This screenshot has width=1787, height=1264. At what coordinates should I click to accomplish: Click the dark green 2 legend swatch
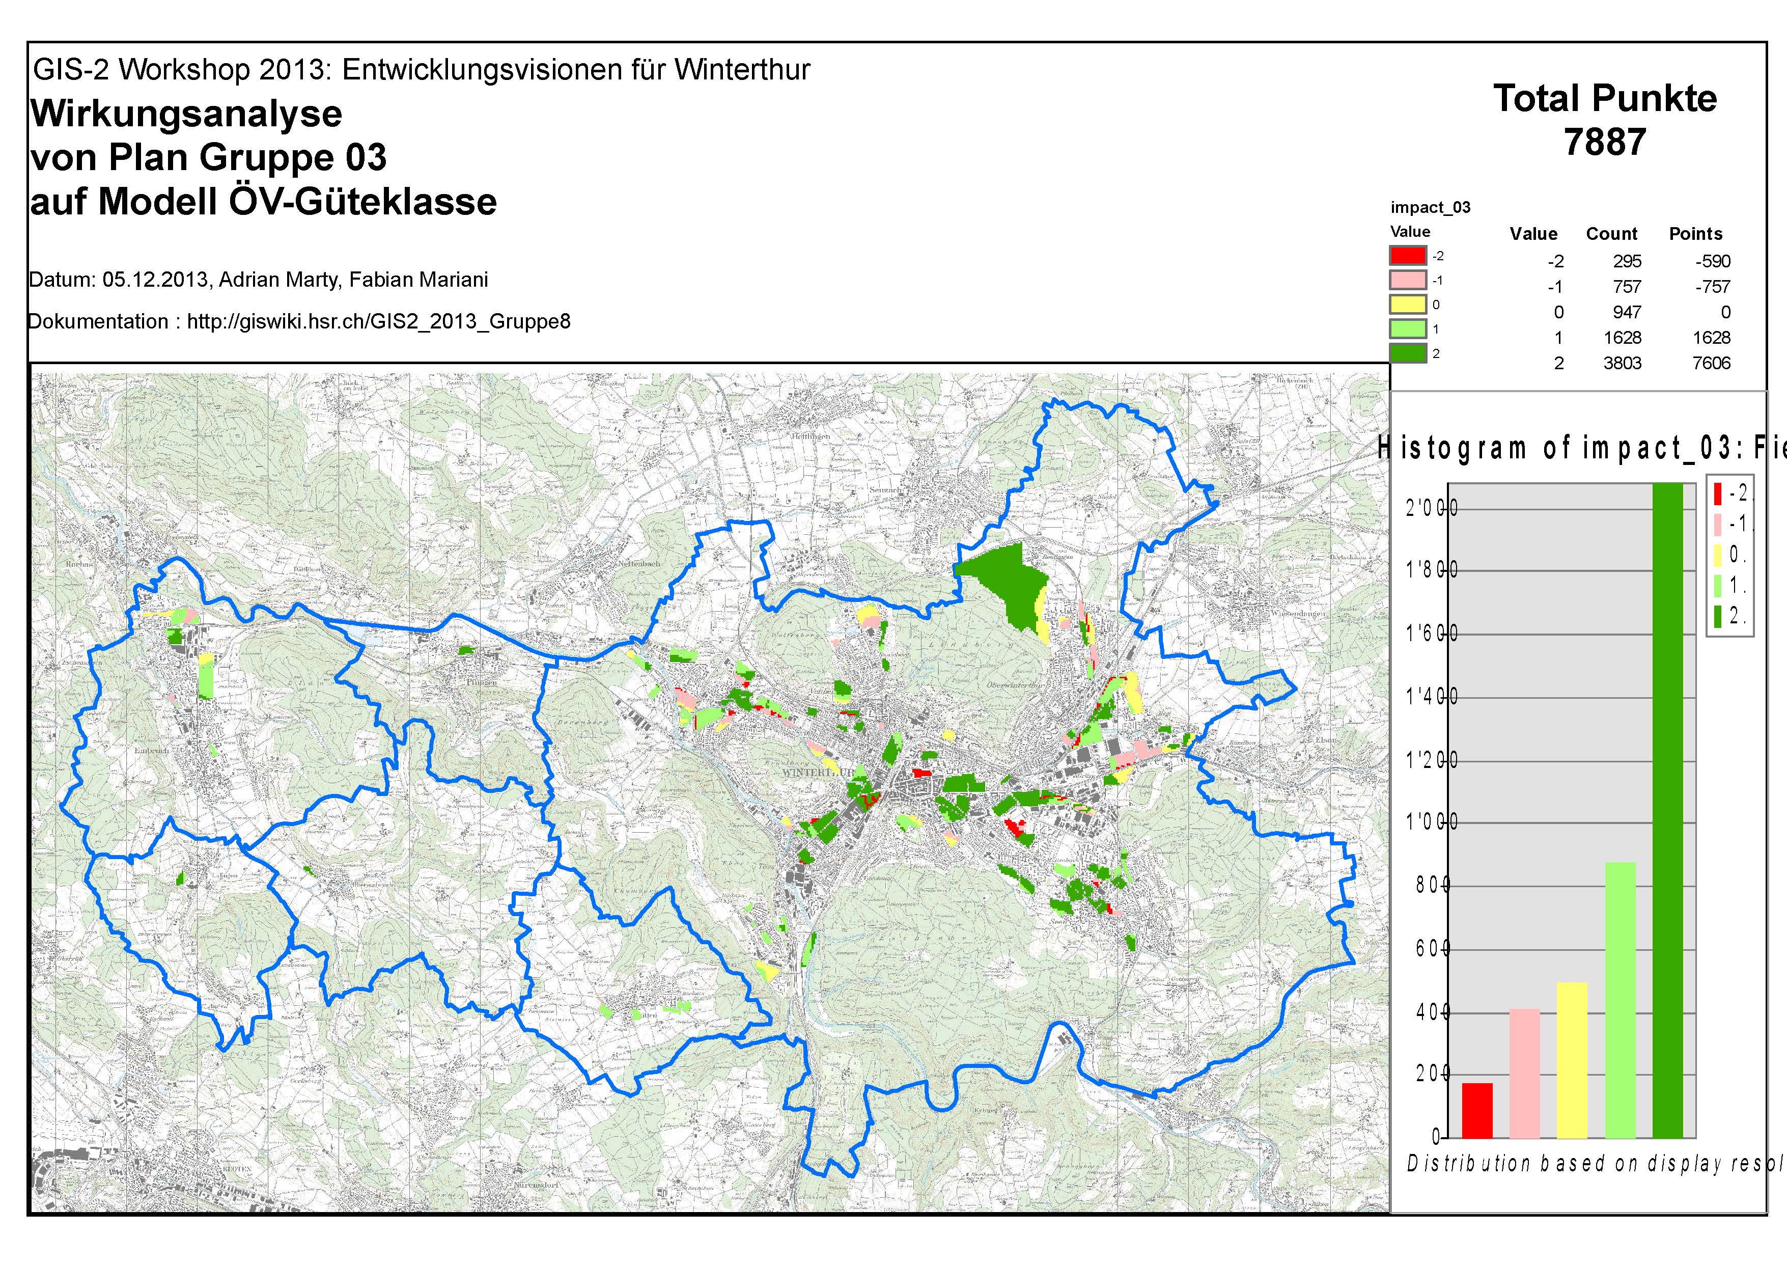(1407, 353)
